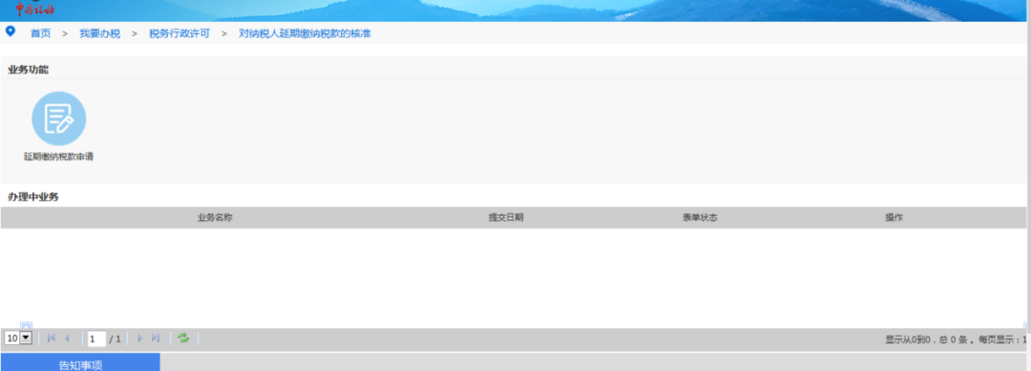
Task: Click the 延期缴纳税款申请 label text
Action: tap(58, 157)
